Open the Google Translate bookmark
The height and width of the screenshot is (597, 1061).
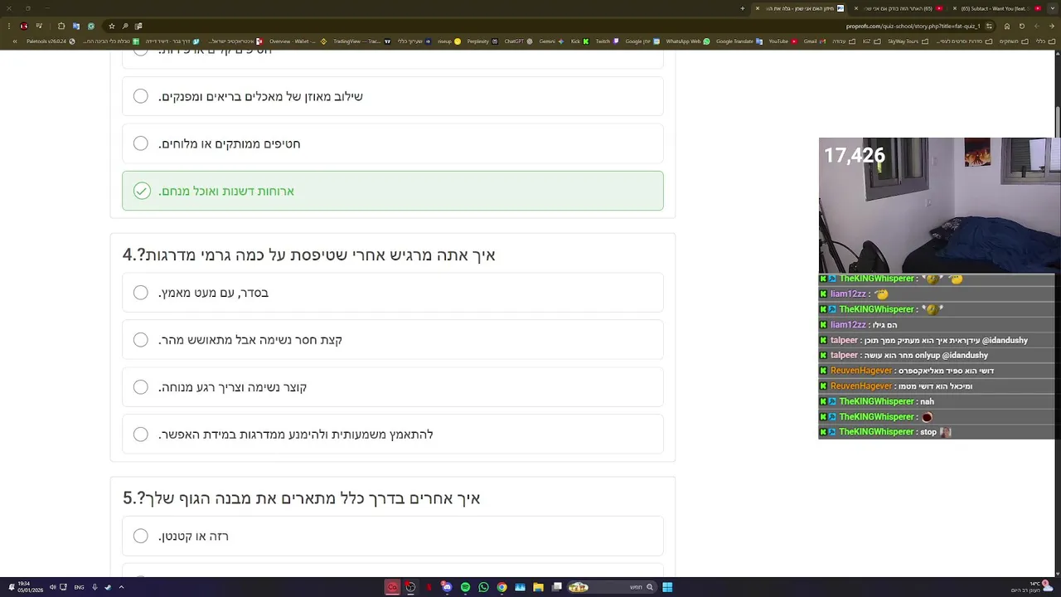[739, 41]
